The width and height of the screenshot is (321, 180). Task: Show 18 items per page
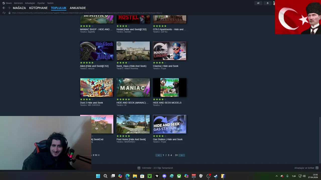(x=96, y=155)
